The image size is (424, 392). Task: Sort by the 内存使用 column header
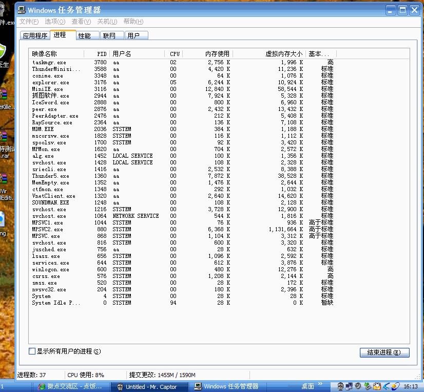coord(208,53)
